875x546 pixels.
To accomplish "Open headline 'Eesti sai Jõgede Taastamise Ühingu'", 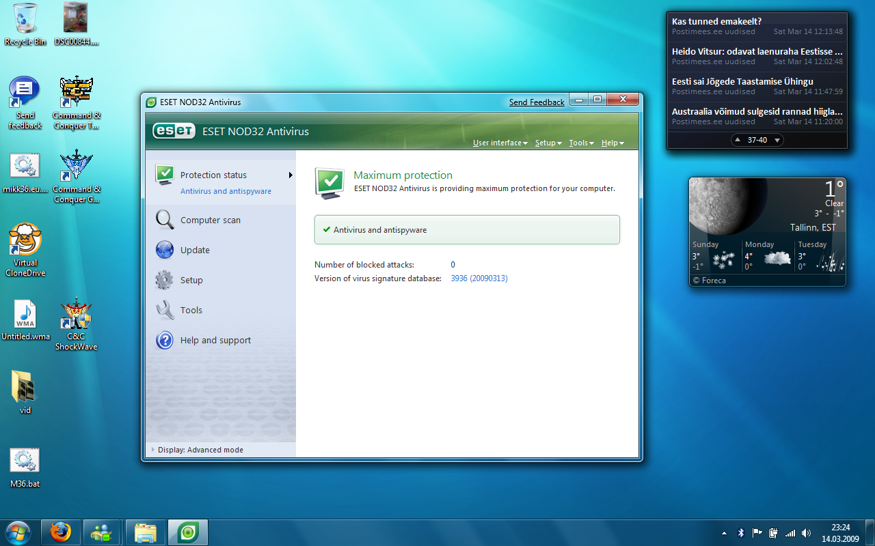I will 742,81.
